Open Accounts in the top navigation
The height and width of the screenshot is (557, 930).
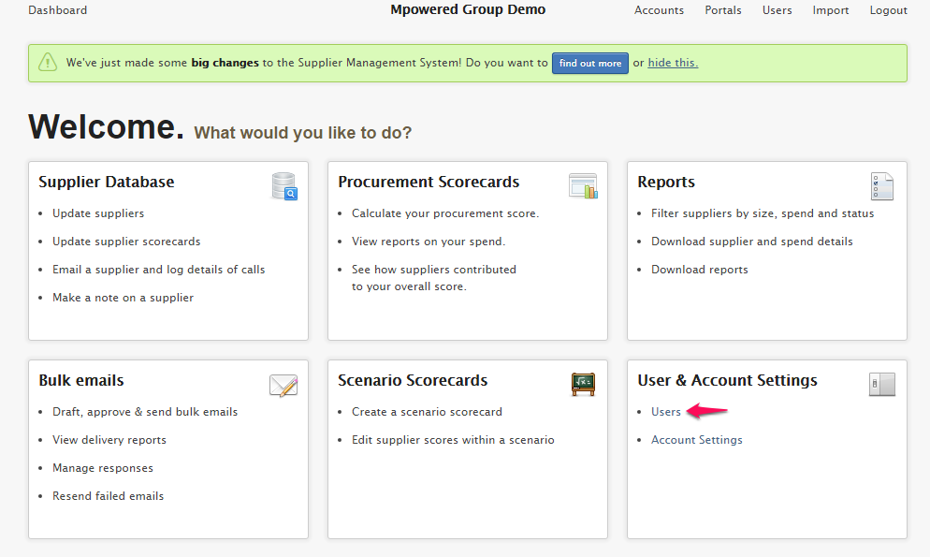click(x=659, y=10)
